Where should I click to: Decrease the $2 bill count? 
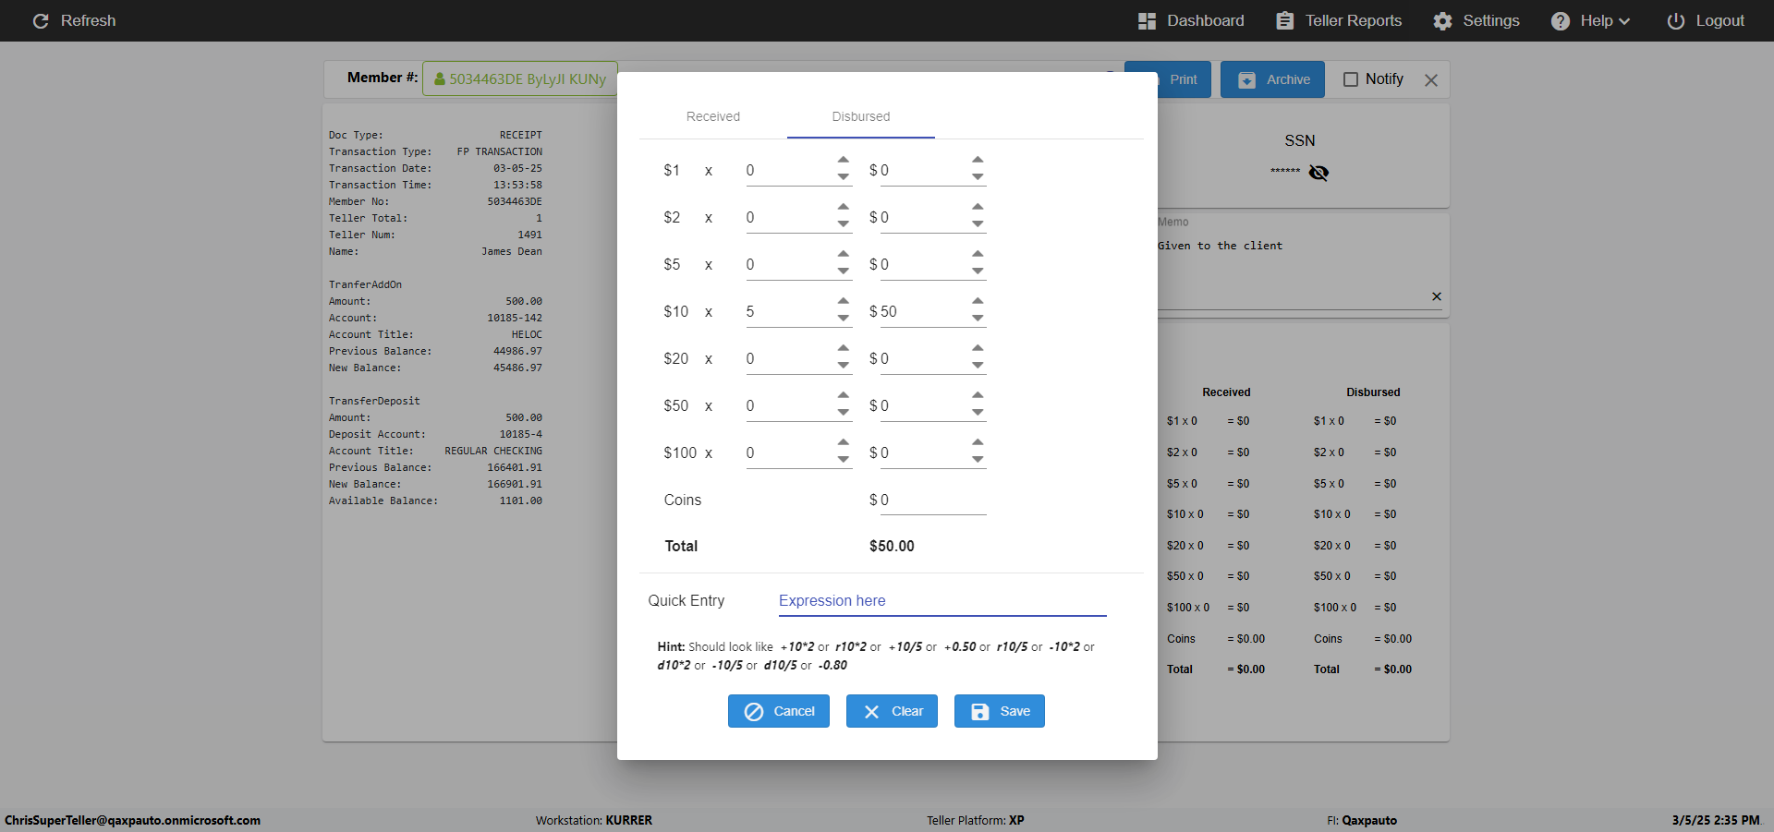tap(844, 224)
